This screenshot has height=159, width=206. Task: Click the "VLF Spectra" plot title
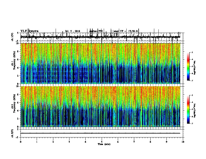point(29,31)
